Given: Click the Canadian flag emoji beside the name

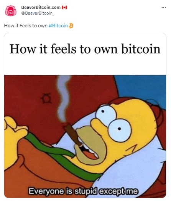Looking at the screenshot, I should click(64, 8).
